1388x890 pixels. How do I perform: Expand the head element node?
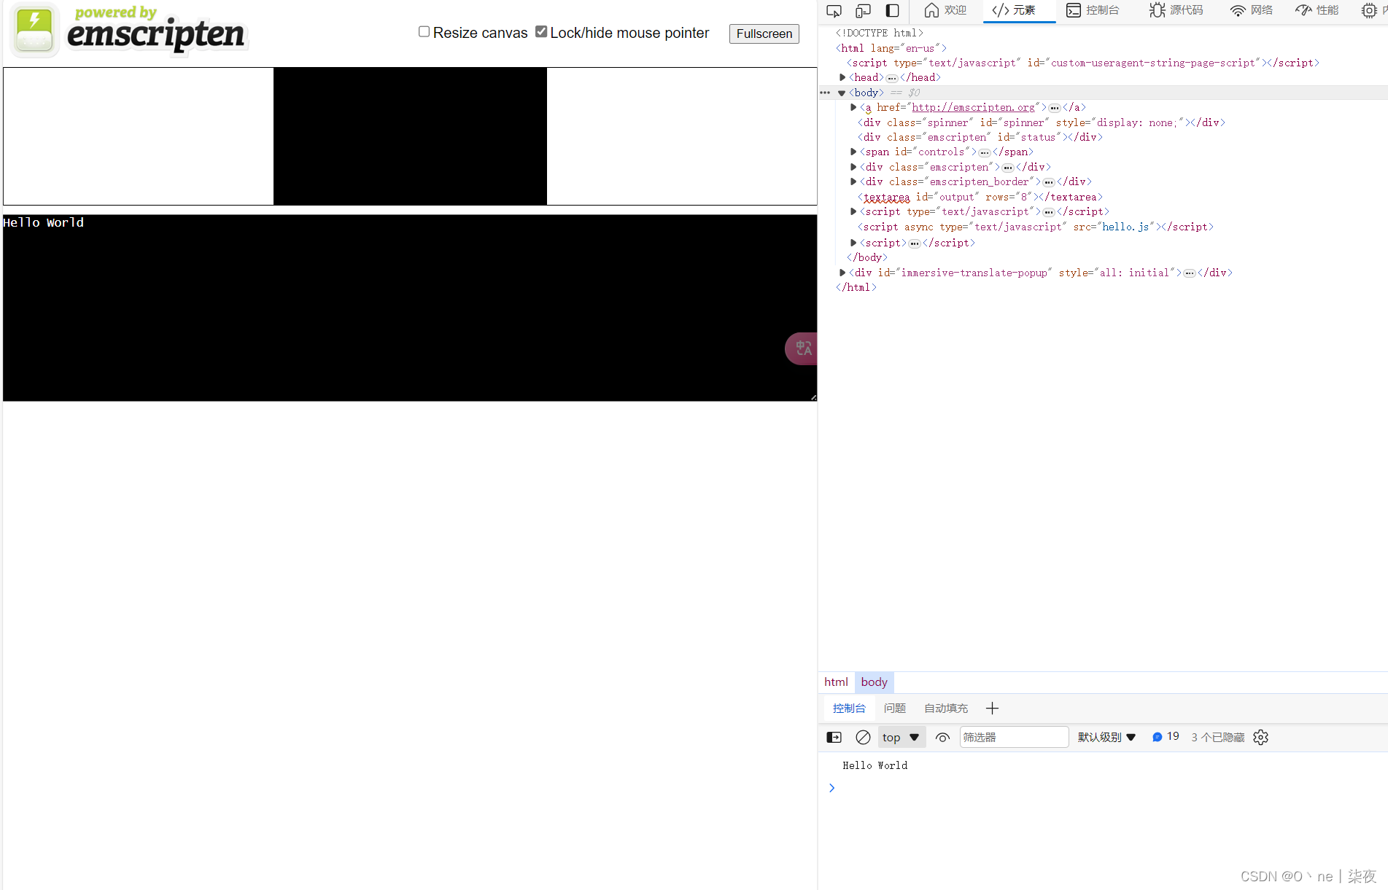pos(842,77)
